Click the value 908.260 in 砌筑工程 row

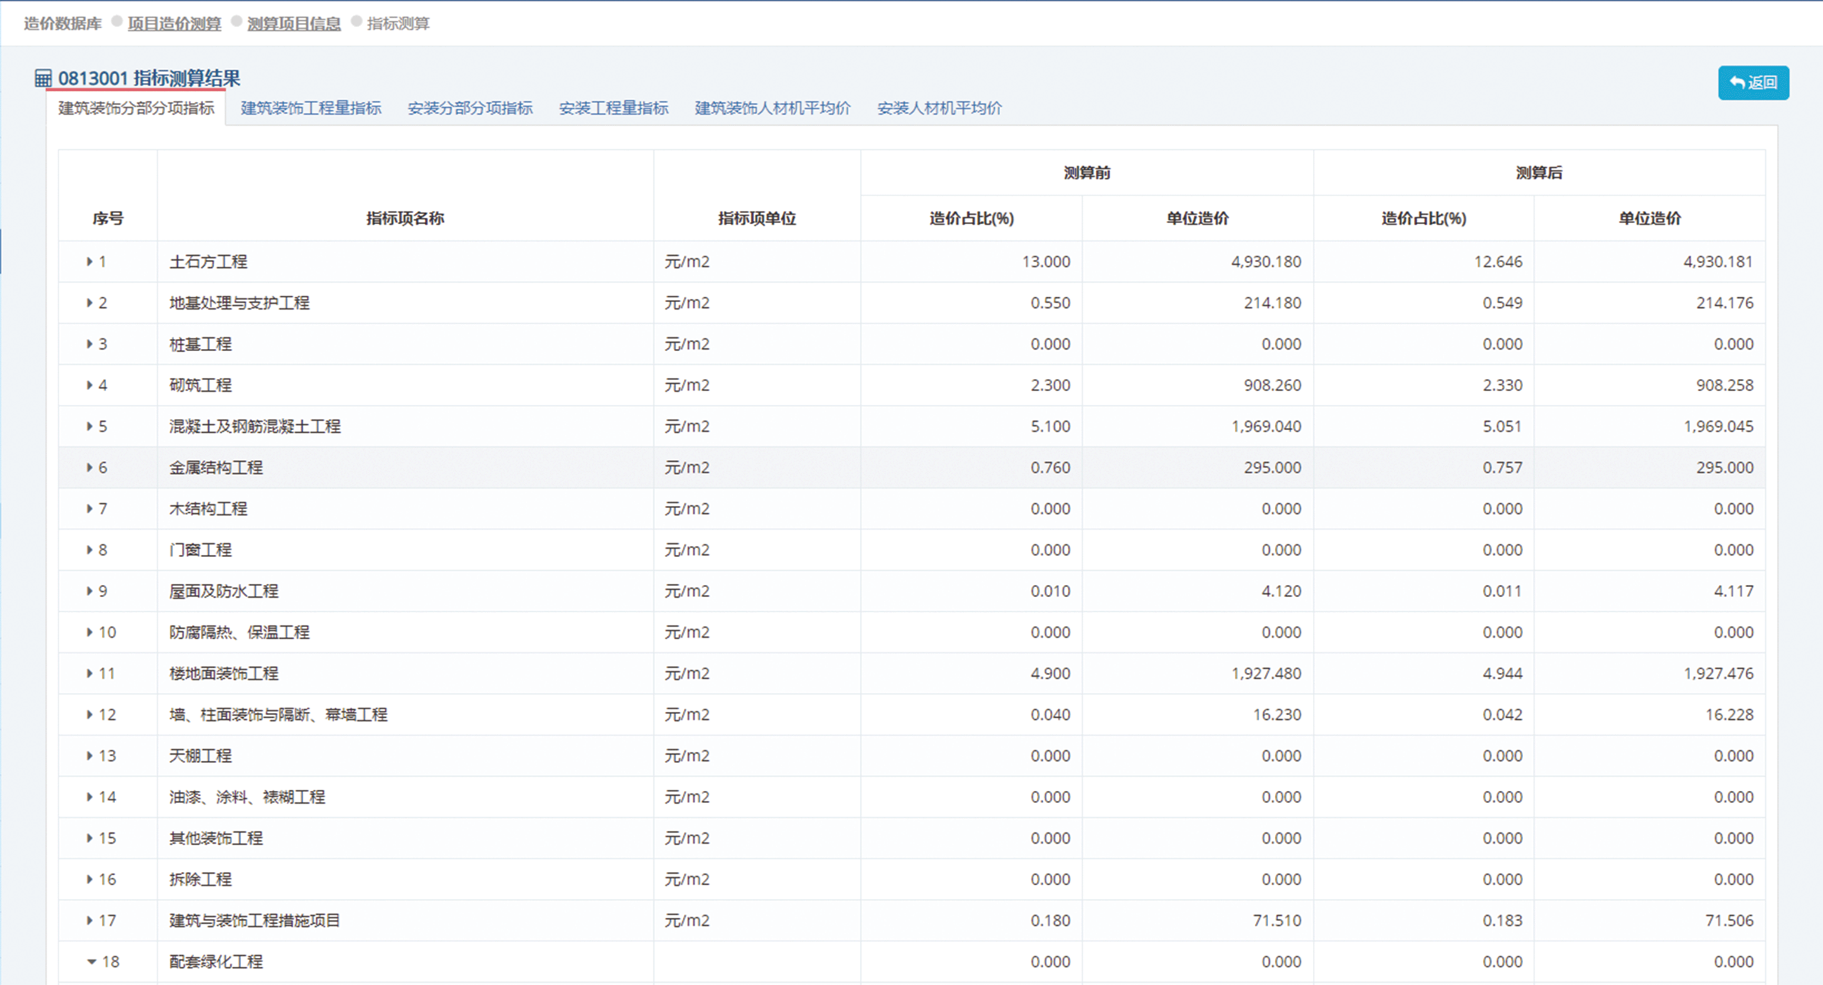click(1272, 385)
